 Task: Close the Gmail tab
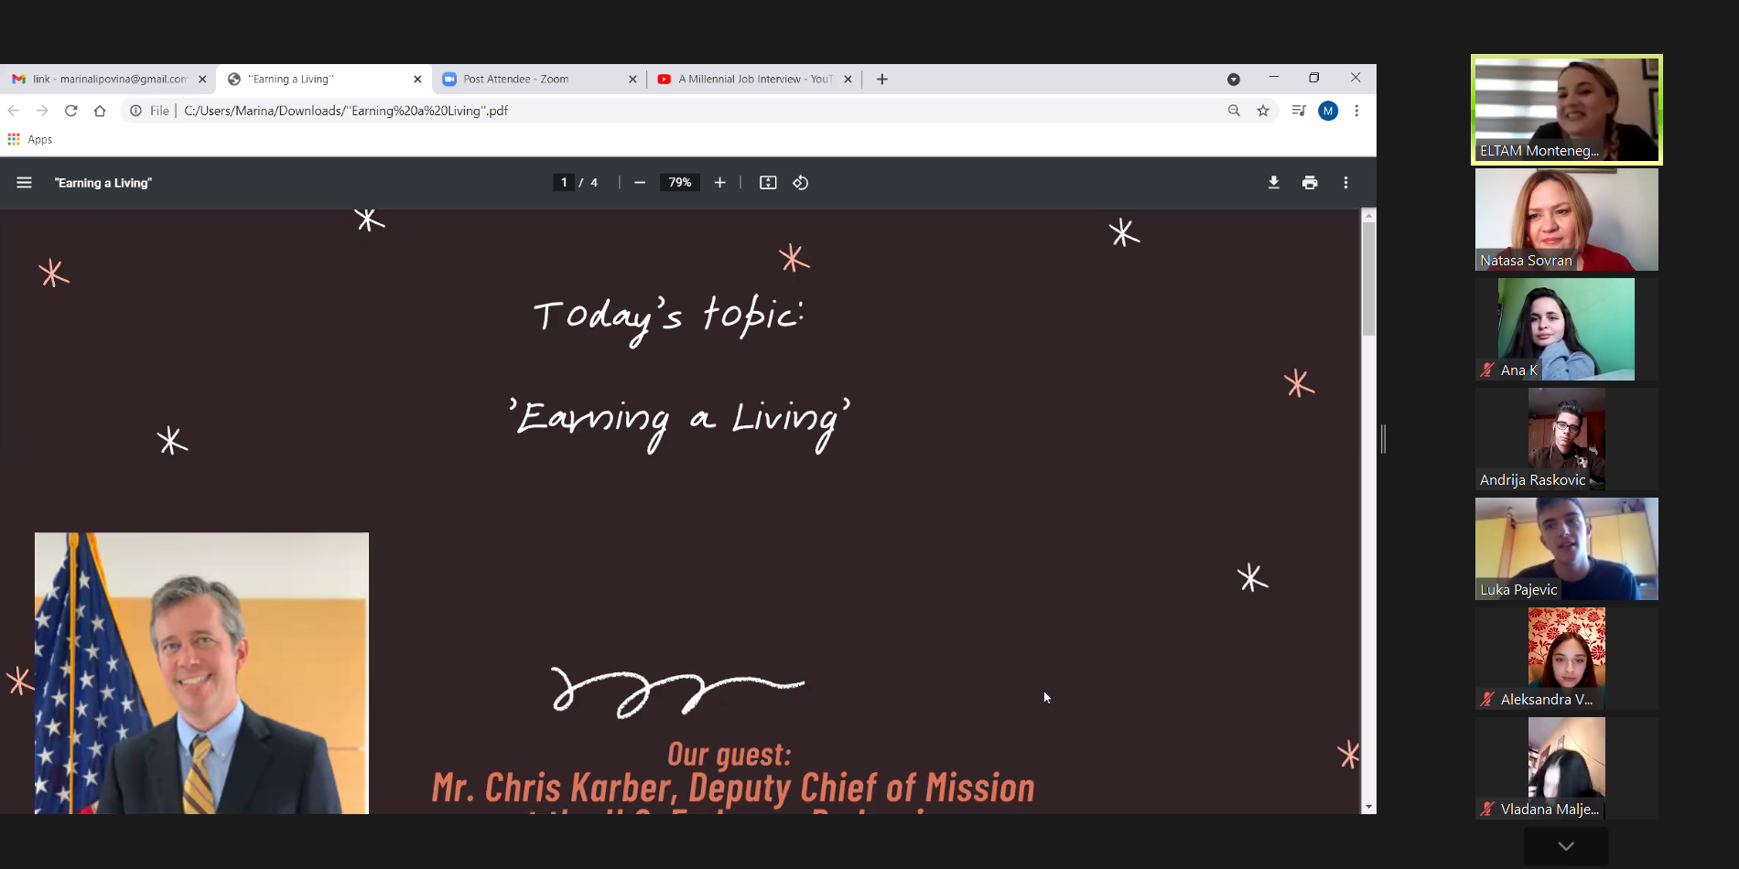[202, 80]
